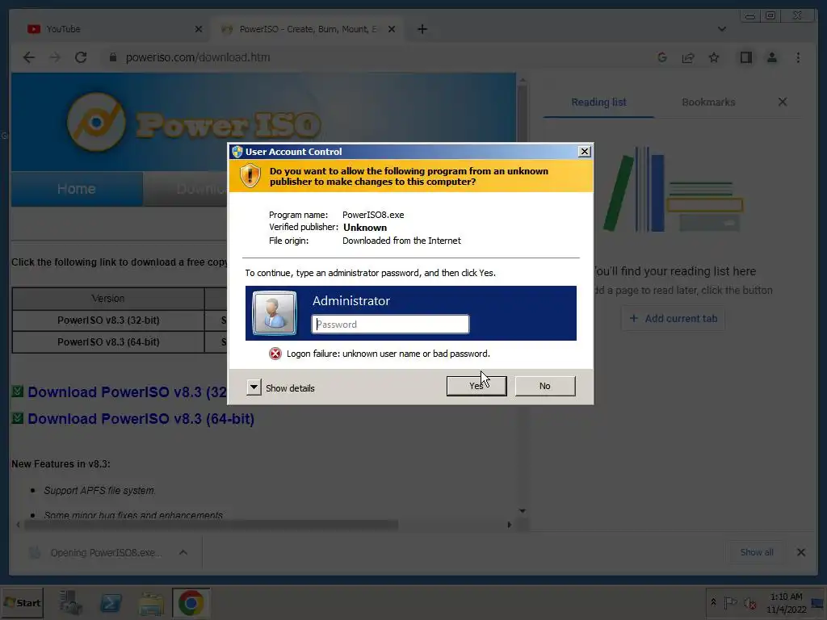Click the lock icon in address bar
The width and height of the screenshot is (827, 620).
coord(112,57)
